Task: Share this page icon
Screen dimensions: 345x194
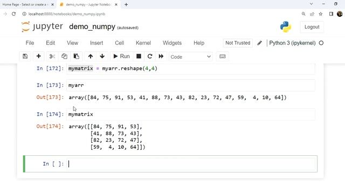Action: pyautogui.click(x=312, y=14)
